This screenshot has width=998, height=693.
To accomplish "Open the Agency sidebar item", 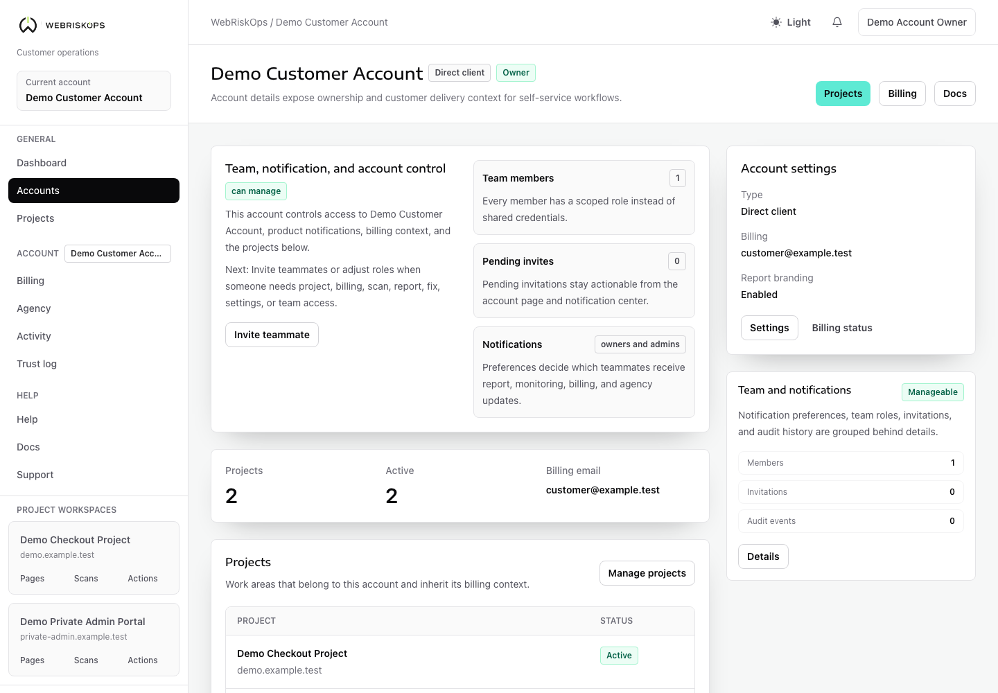I will pyautogui.click(x=94, y=308).
